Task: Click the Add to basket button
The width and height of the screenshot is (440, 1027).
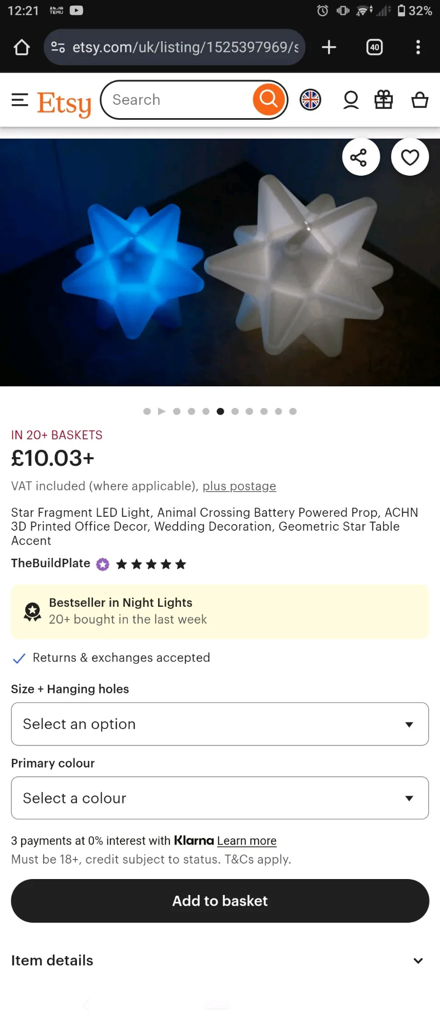Action: pos(220,901)
